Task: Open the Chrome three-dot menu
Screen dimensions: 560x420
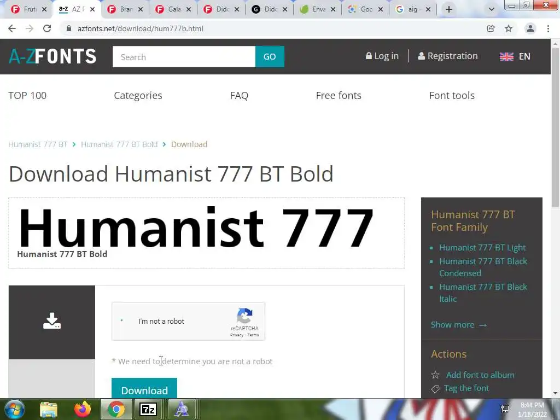Action: pos(548,28)
